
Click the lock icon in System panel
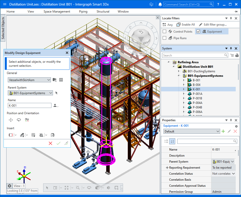[x=237, y=55]
